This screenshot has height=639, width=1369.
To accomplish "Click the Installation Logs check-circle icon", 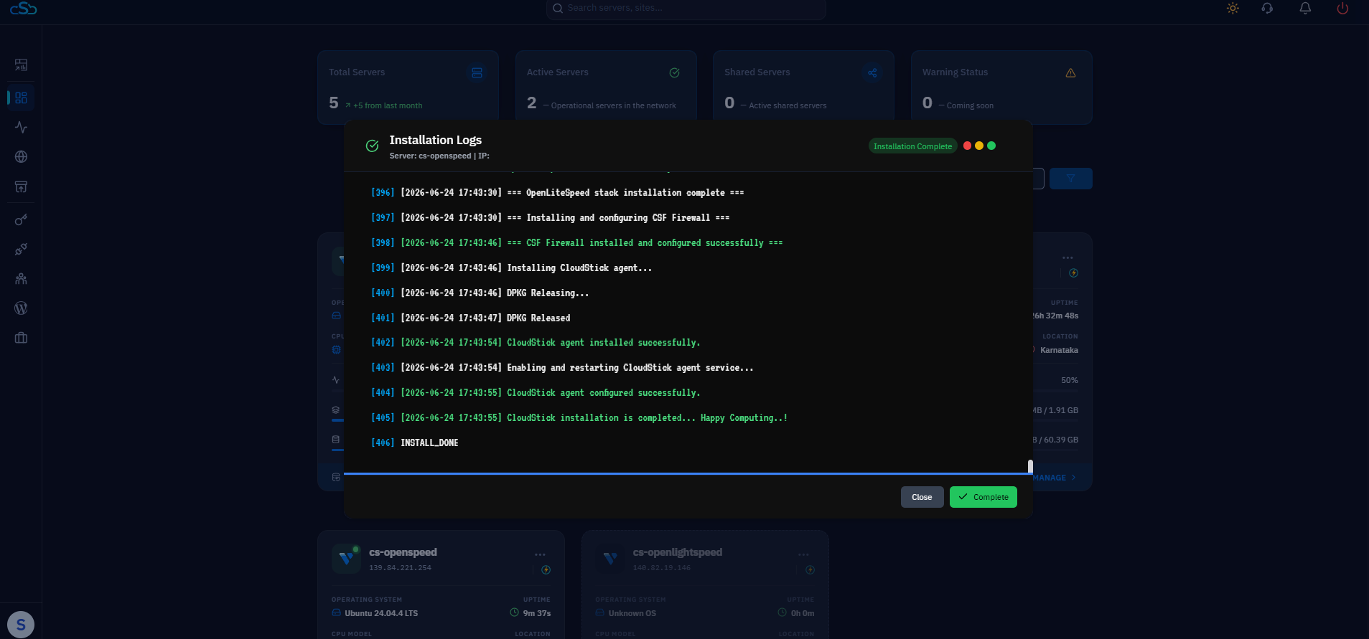I will pyautogui.click(x=372, y=146).
